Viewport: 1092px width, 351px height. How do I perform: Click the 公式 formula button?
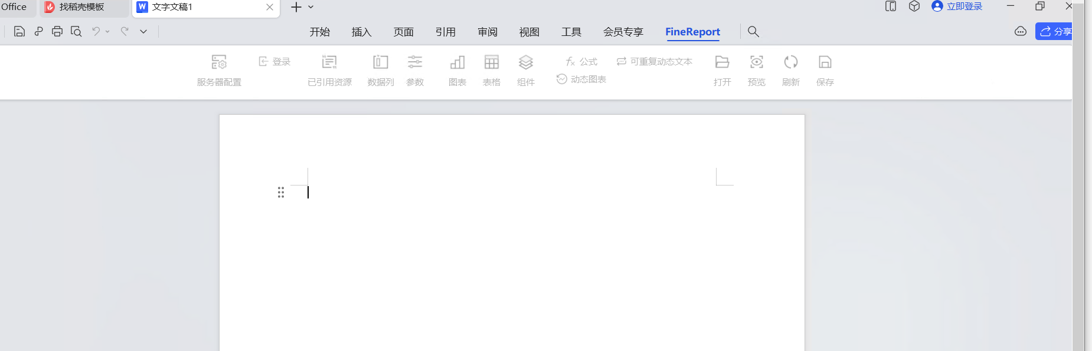[581, 61]
